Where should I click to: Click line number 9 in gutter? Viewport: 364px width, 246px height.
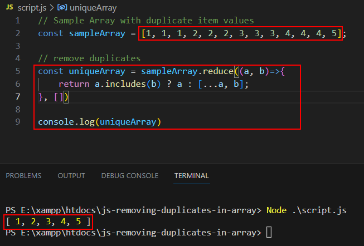pos(18,122)
